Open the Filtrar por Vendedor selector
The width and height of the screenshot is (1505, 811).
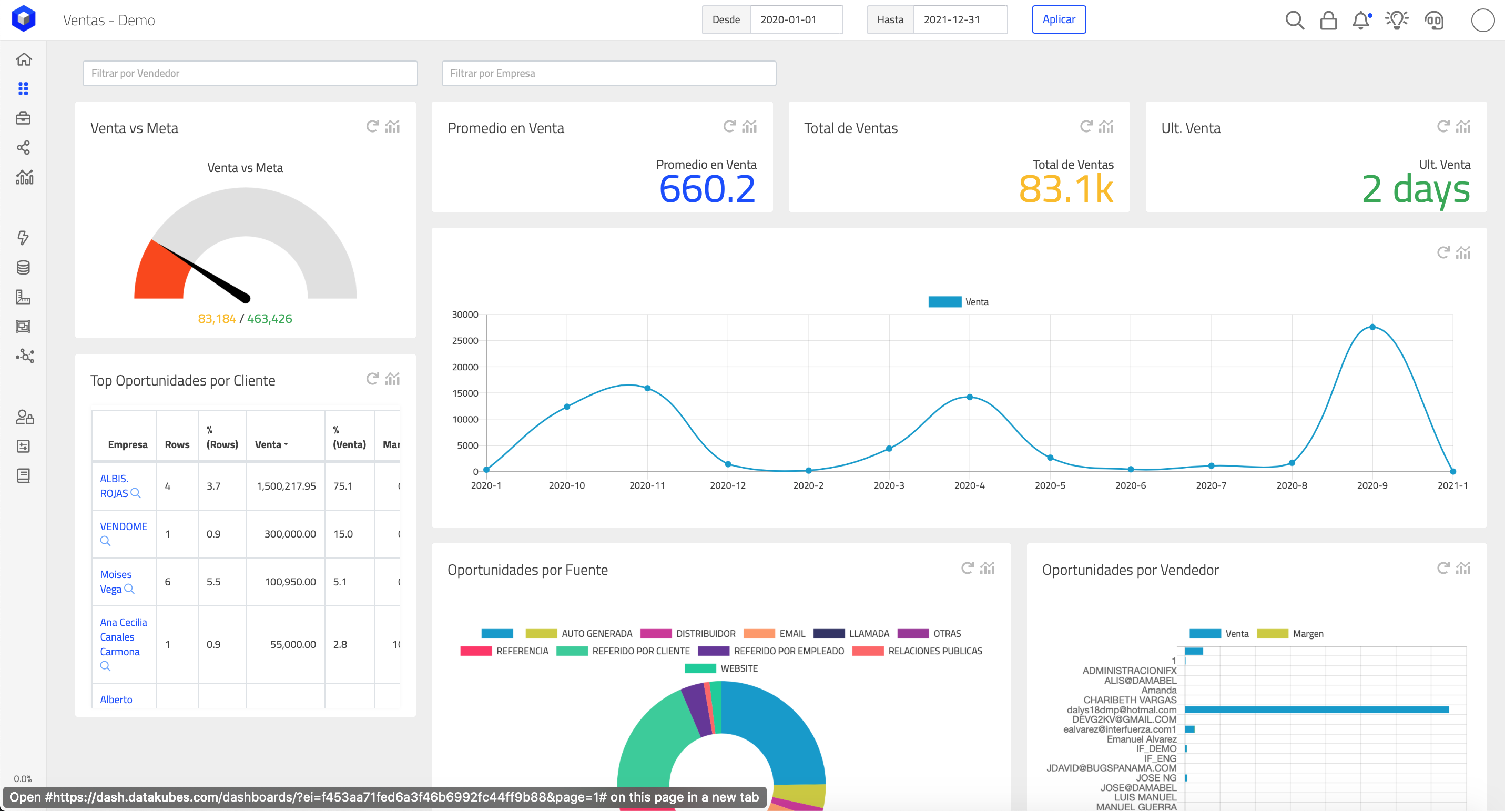click(x=249, y=74)
